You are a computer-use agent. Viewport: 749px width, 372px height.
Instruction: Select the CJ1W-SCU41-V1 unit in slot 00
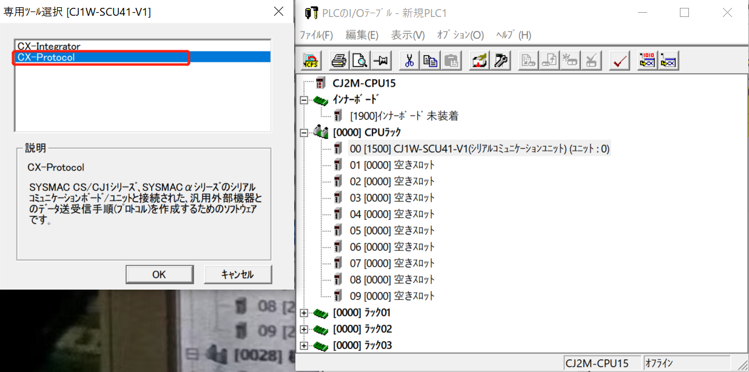tap(479, 148)
